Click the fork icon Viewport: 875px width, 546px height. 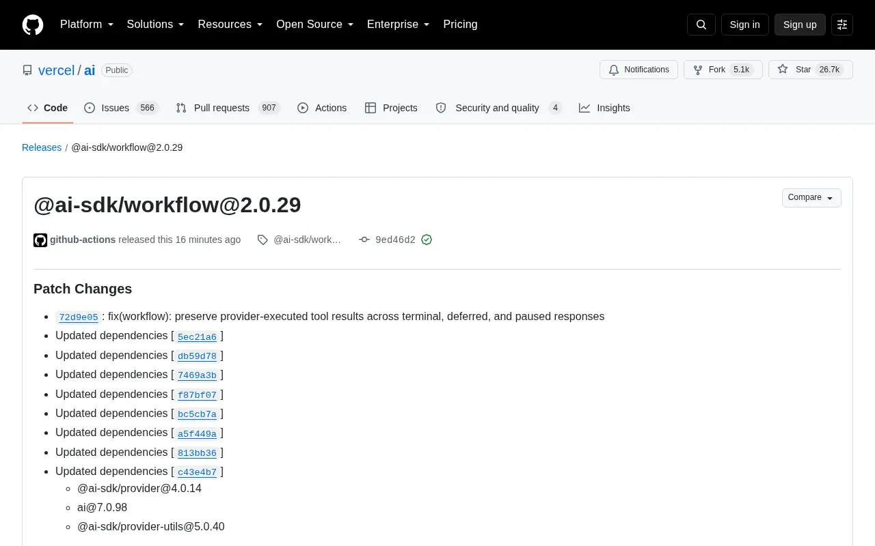click(698, 70)
